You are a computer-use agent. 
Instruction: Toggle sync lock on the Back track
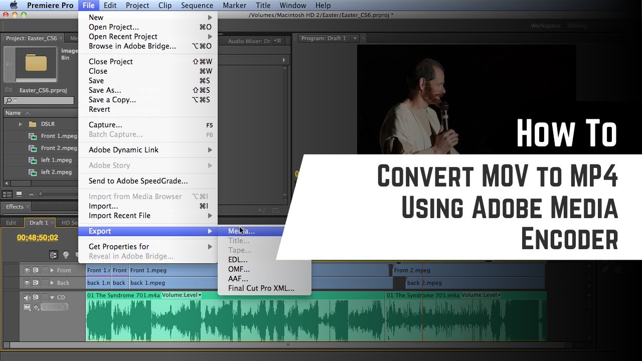(36, 283)
